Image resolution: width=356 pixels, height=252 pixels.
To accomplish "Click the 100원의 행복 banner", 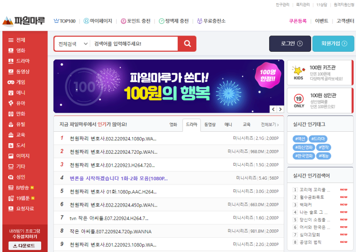I will coord(169,86).
